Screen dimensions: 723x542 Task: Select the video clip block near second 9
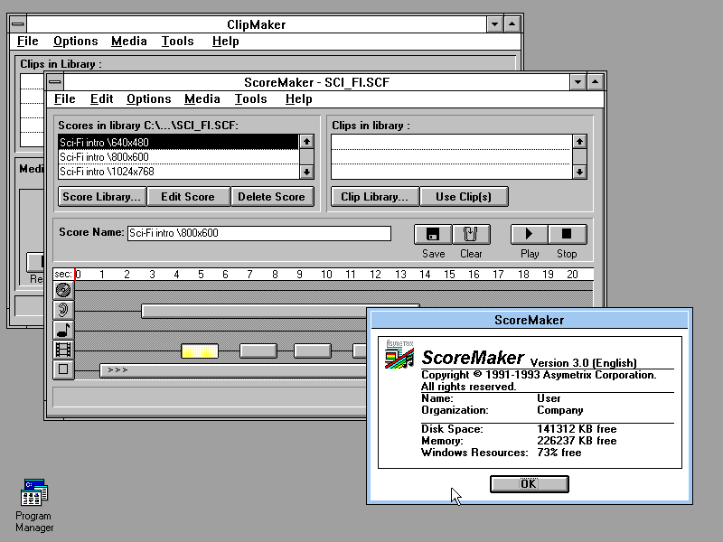[313, 350]
